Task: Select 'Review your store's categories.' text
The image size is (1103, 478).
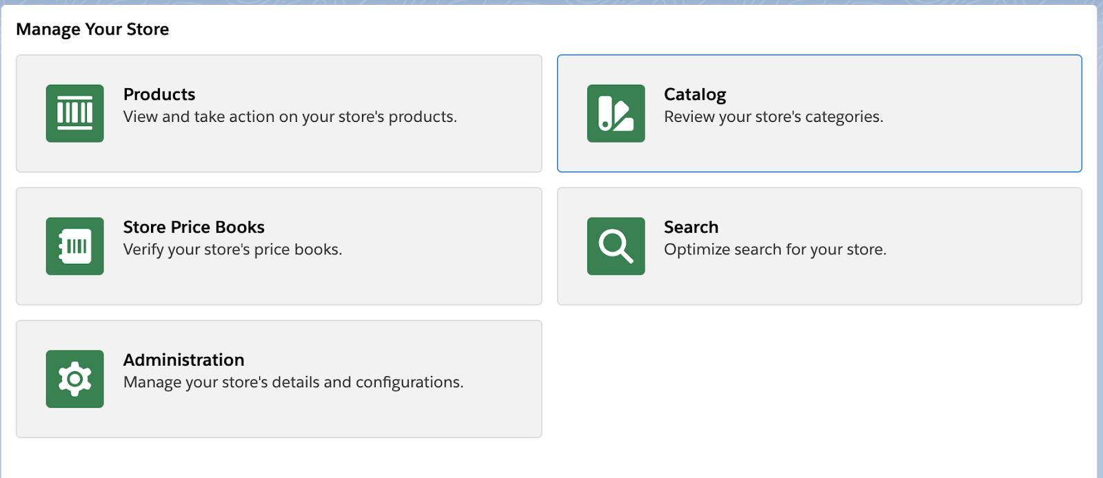Action: [773, 117]
